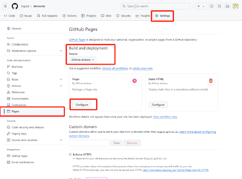Open the demosite repository link
242x179 pixels.
pyautogui.click(x=39, y=6)
